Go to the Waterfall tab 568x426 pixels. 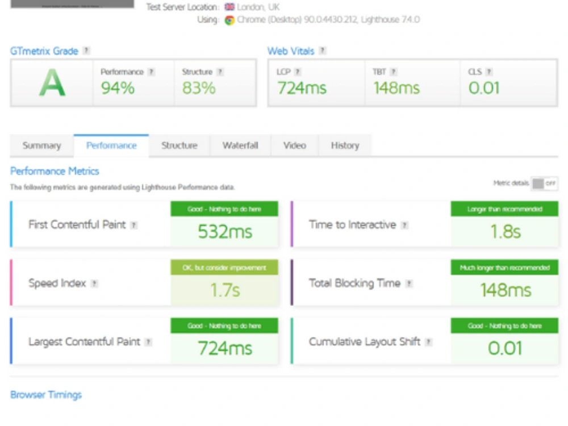coord(240,145)
